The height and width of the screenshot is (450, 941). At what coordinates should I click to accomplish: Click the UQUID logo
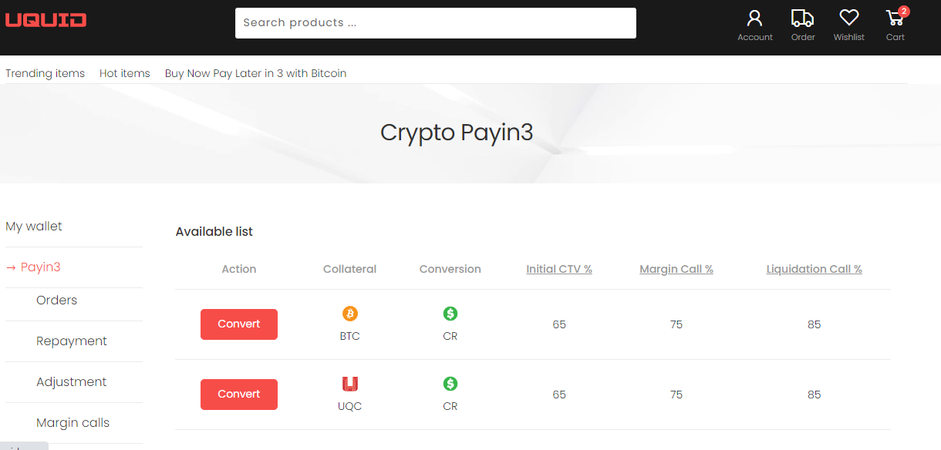coord(46,20)
